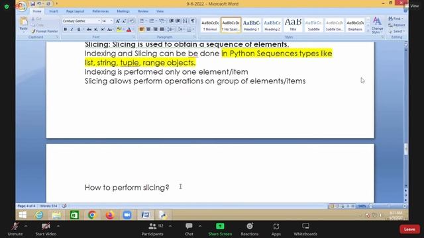
Task: Undo the last action in Word
Action: click(x=39, y=4)
